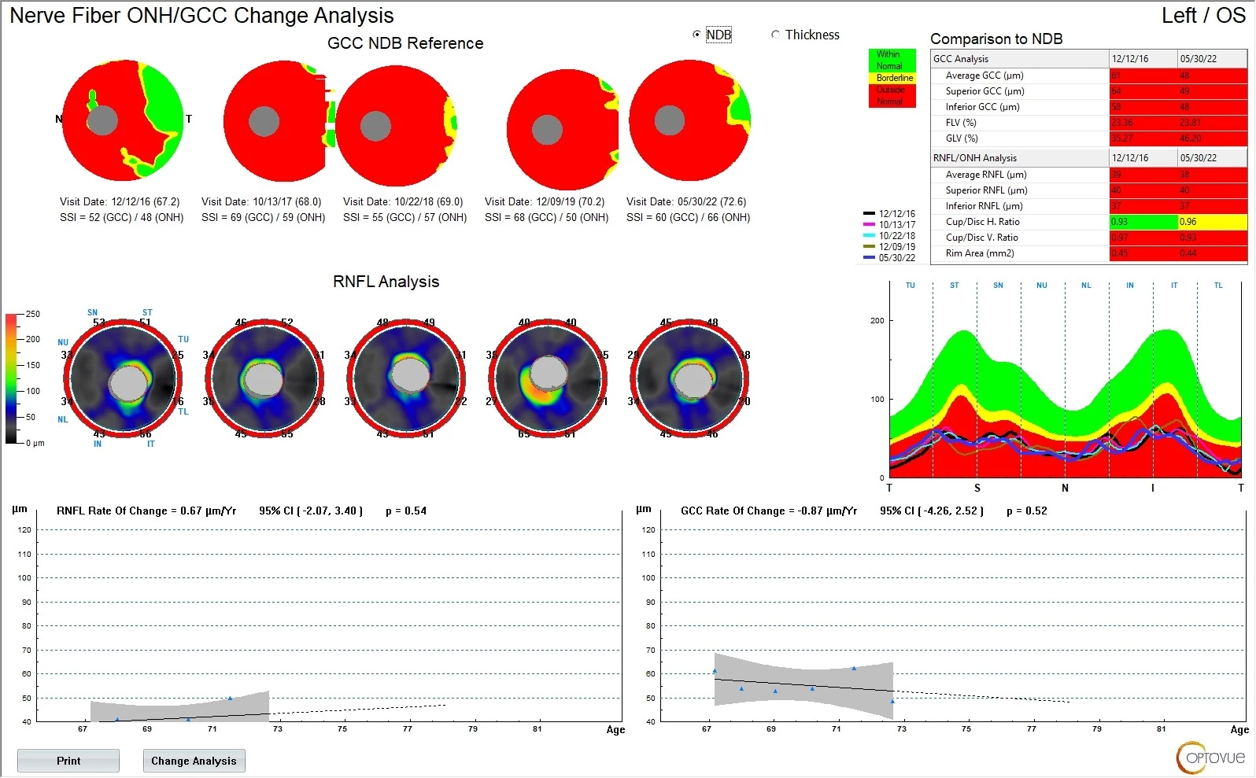The image size is (1256, 778).
Task: Click the RNFL thickness color scale bar
Action: (11, 378)
